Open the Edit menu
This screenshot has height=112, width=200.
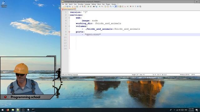pyautogui.click(x=66, y=4)
